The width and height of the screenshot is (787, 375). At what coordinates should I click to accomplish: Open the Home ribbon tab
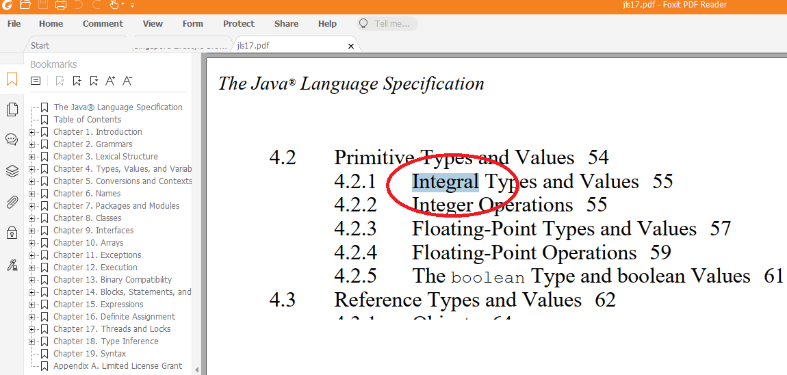[x=51, y=23]
